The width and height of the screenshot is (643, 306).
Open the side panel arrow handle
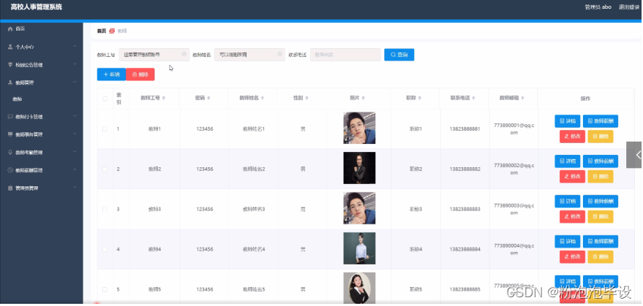point(634,155)
